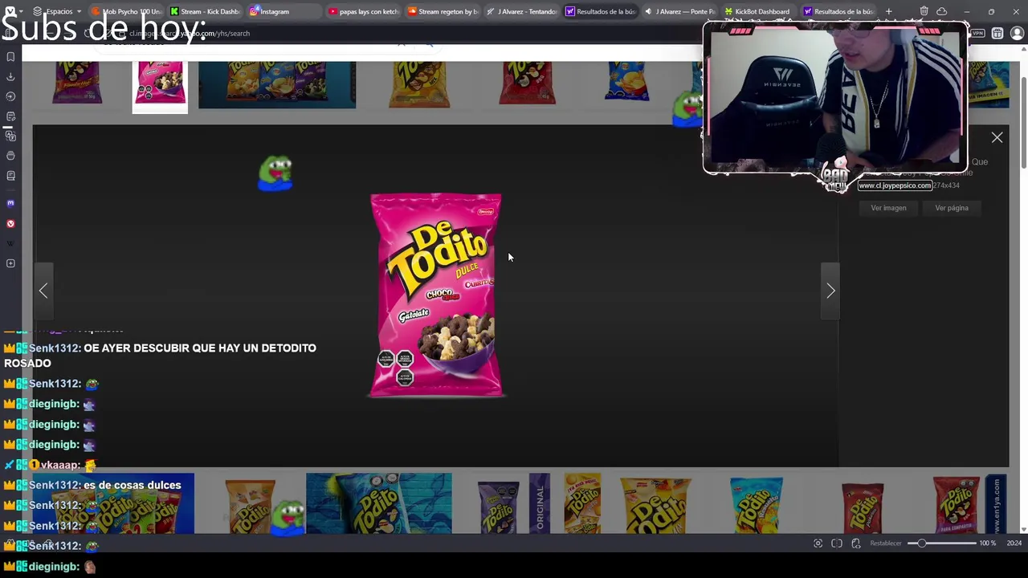Go to the next image
1028x578 pixels.
pos(830,291)
